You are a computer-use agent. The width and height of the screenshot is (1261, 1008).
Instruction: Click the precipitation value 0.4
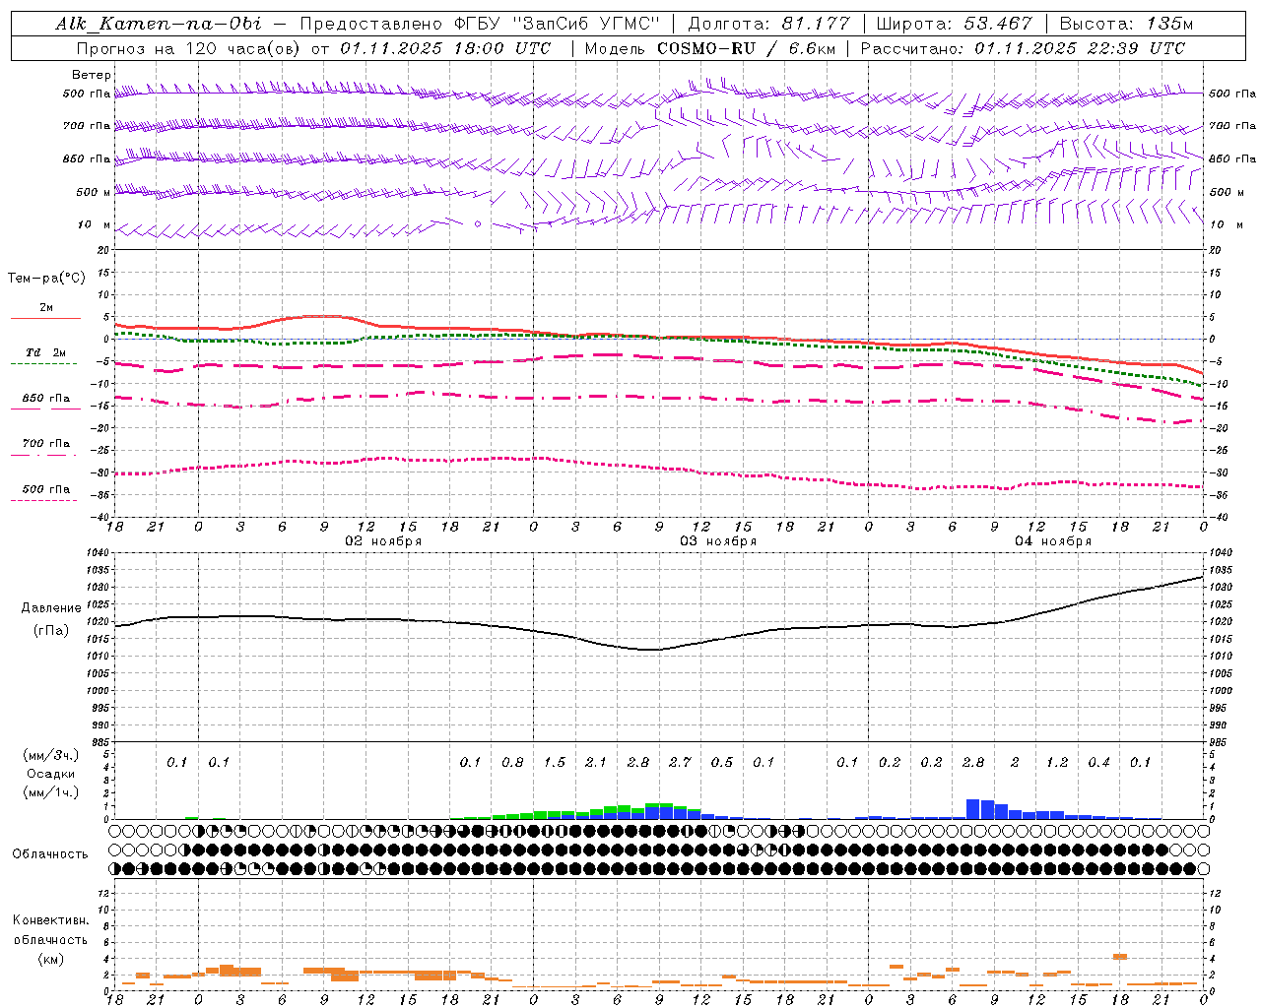tap(1098, 762)
